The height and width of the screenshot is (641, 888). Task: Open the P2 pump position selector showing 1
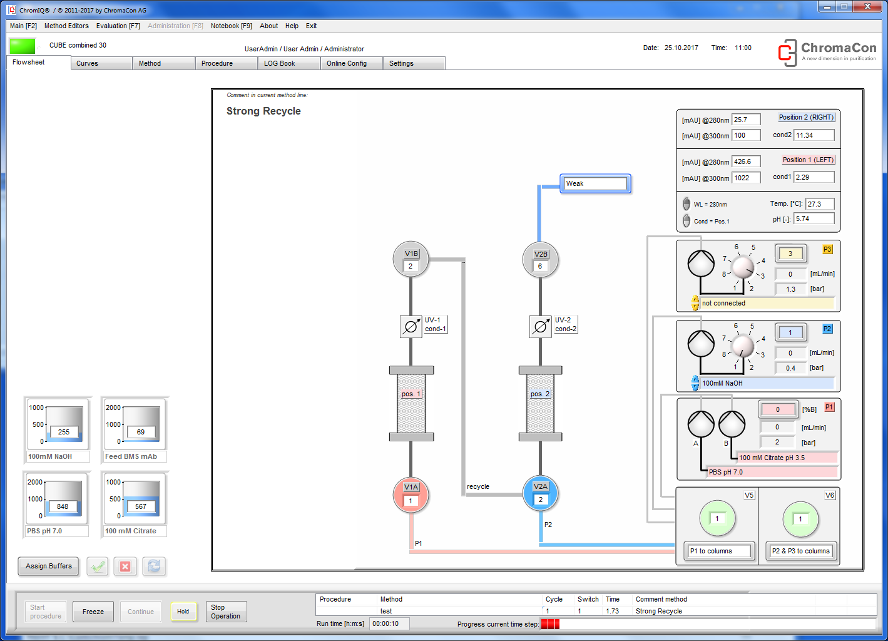click(x=790, y=332)
